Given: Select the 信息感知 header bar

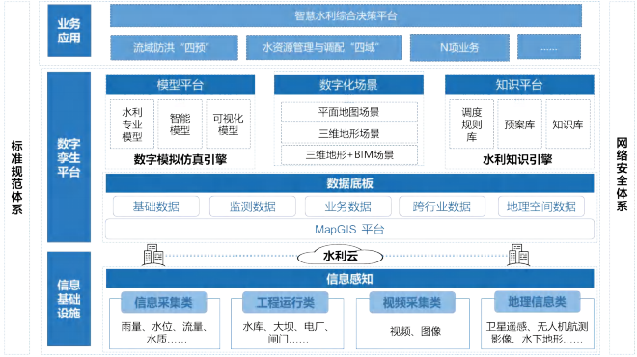Looking at the screenshot, I should (x=349, y=279).
